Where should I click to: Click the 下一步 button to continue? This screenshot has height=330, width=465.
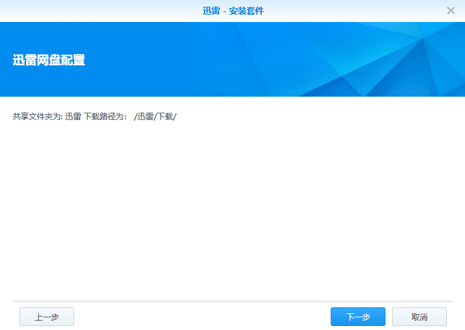tap(357, 317)
